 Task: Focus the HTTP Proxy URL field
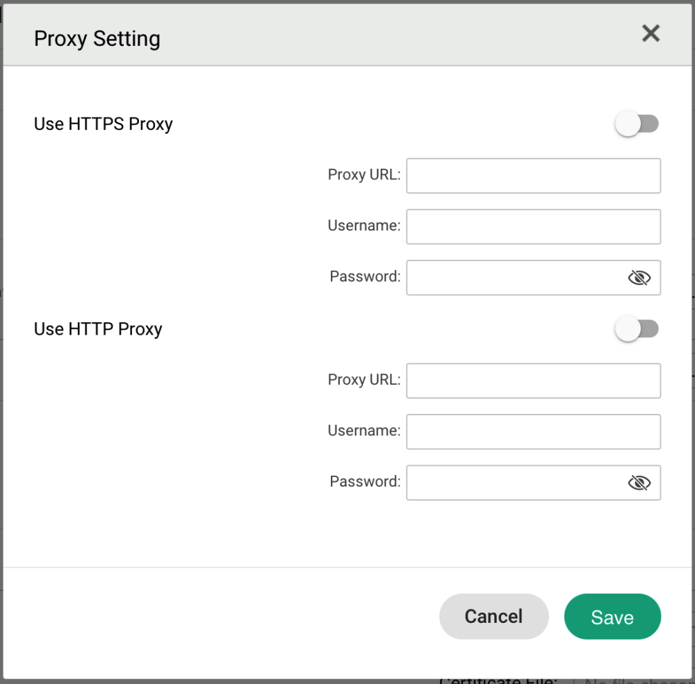pyautogui.click(x=533, y=381)
